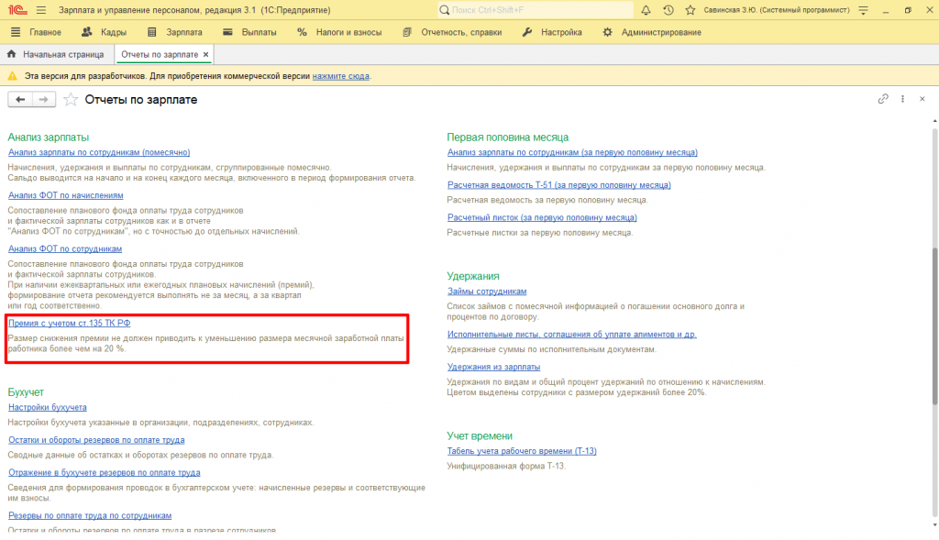Open Остатки и обороты резервов по оплате труда
Image resolution: width=939 pixels, height=540 pixels.
point(96,440)
